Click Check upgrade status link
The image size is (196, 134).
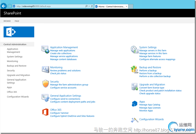pos(150,94)
